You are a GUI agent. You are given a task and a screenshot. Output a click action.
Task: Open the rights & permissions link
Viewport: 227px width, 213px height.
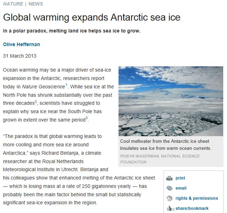pyautogui.click(x=197, y=198)
